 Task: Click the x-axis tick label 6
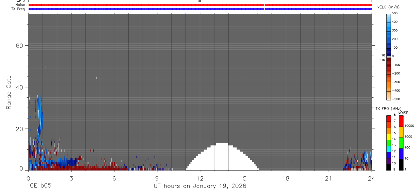tap(114, 178)
